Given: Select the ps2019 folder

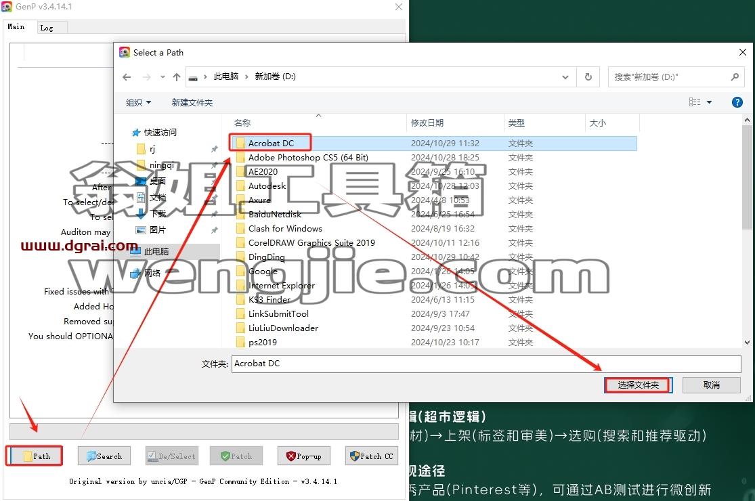Looking at the screenshot, I should (263, 342).
